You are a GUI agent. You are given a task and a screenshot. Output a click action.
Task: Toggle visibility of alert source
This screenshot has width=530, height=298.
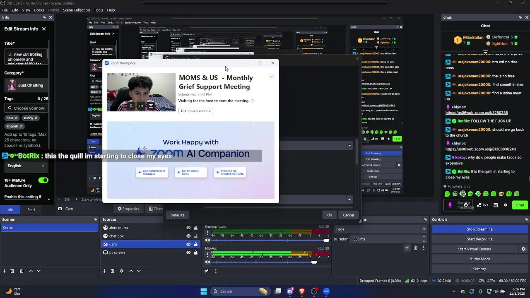coord(188,228)
